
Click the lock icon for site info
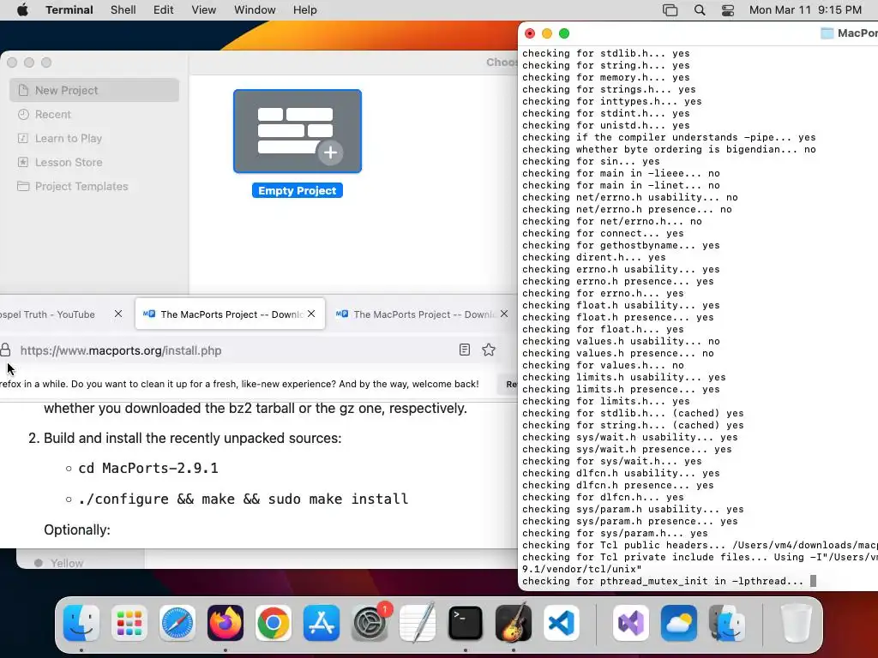[x=6, y=350]
